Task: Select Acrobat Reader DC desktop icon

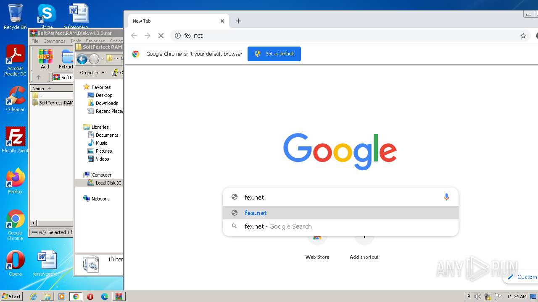Action: [x=15, y=60]
